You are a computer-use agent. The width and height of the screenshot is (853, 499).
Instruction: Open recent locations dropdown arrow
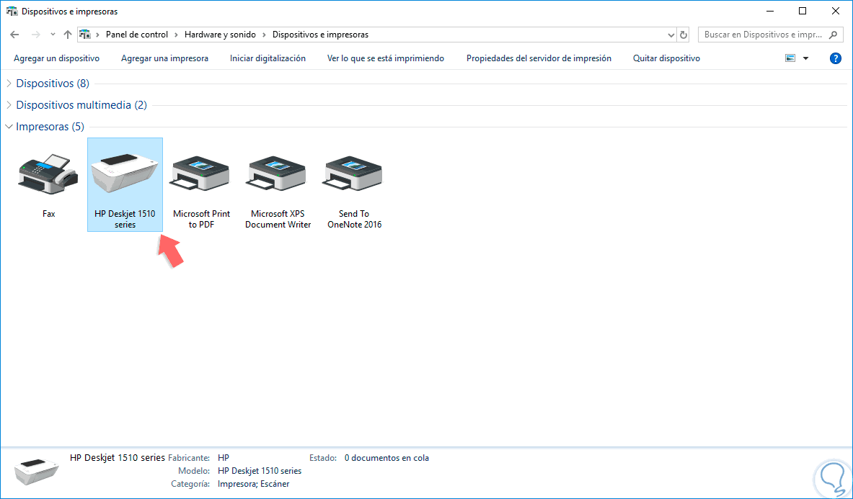[x=53, y=35]
